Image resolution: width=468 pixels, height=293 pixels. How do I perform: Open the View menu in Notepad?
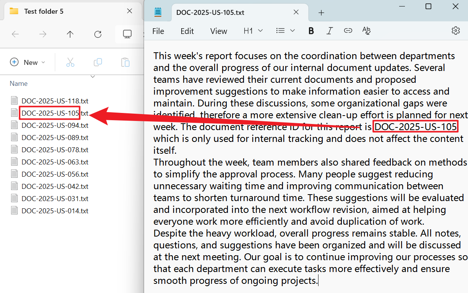point(218,31)
